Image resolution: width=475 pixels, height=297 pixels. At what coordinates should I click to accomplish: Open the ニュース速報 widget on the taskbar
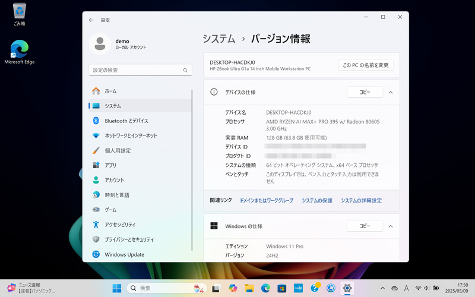coord(31,288)
